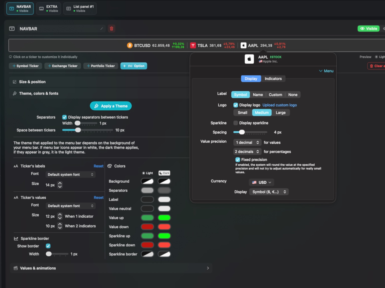Viewport: 385px width, 288px height.
Task: Switch to the Display tab
Action: point(251,79)
